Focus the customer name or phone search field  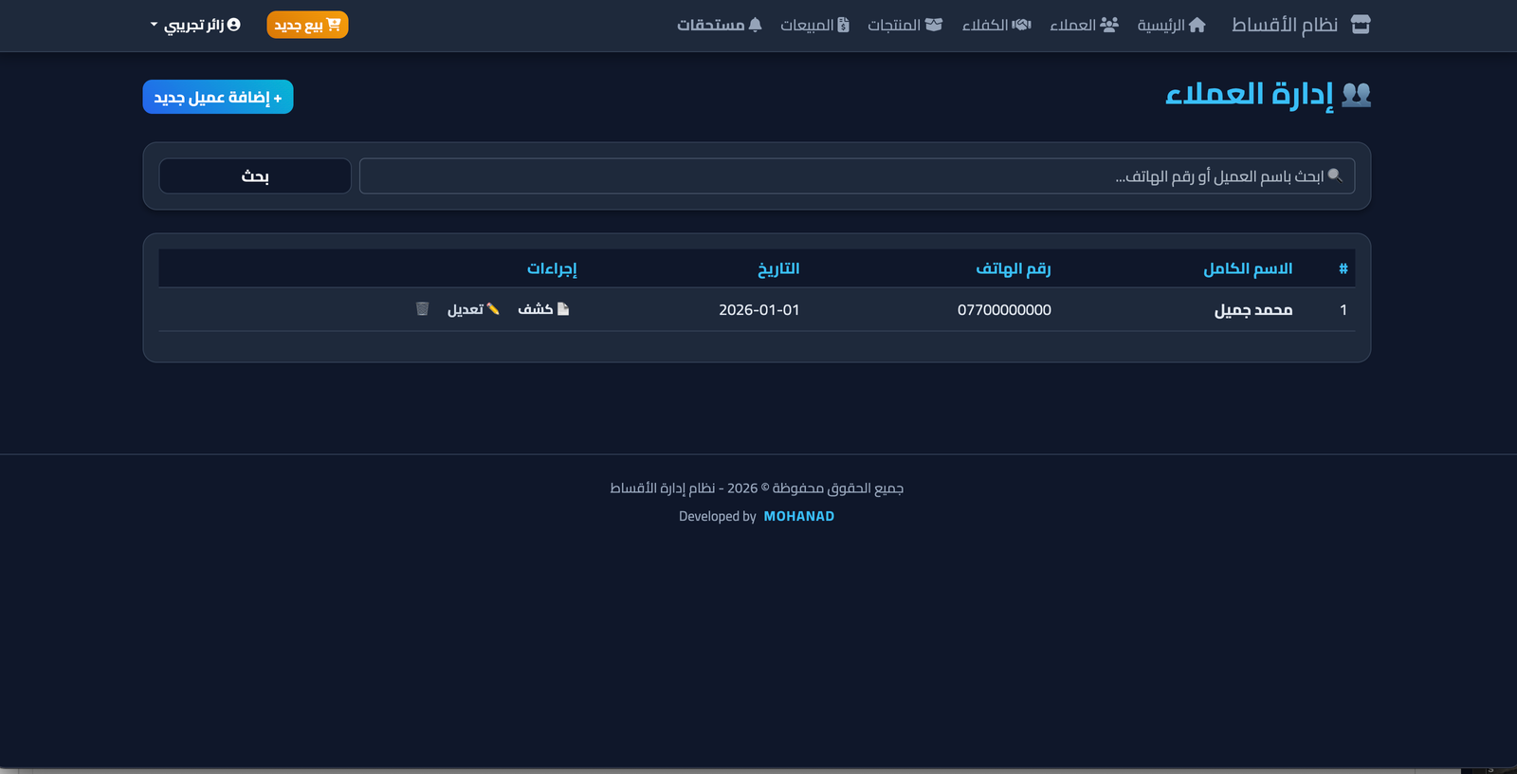pos(856,176)
